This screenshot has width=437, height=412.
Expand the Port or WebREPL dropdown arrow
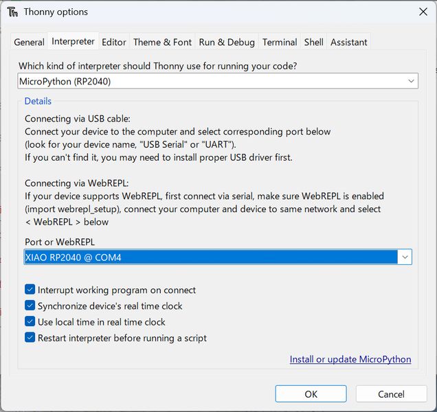click(405, 257)
